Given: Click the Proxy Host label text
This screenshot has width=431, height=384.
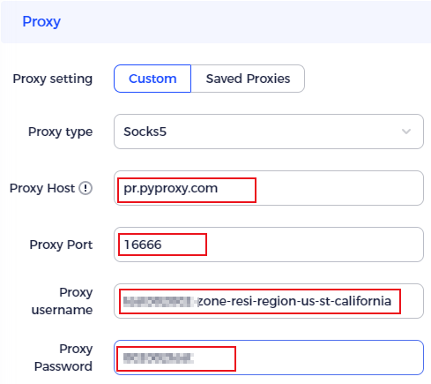Looking at the screenshot, I should point(42,188).
